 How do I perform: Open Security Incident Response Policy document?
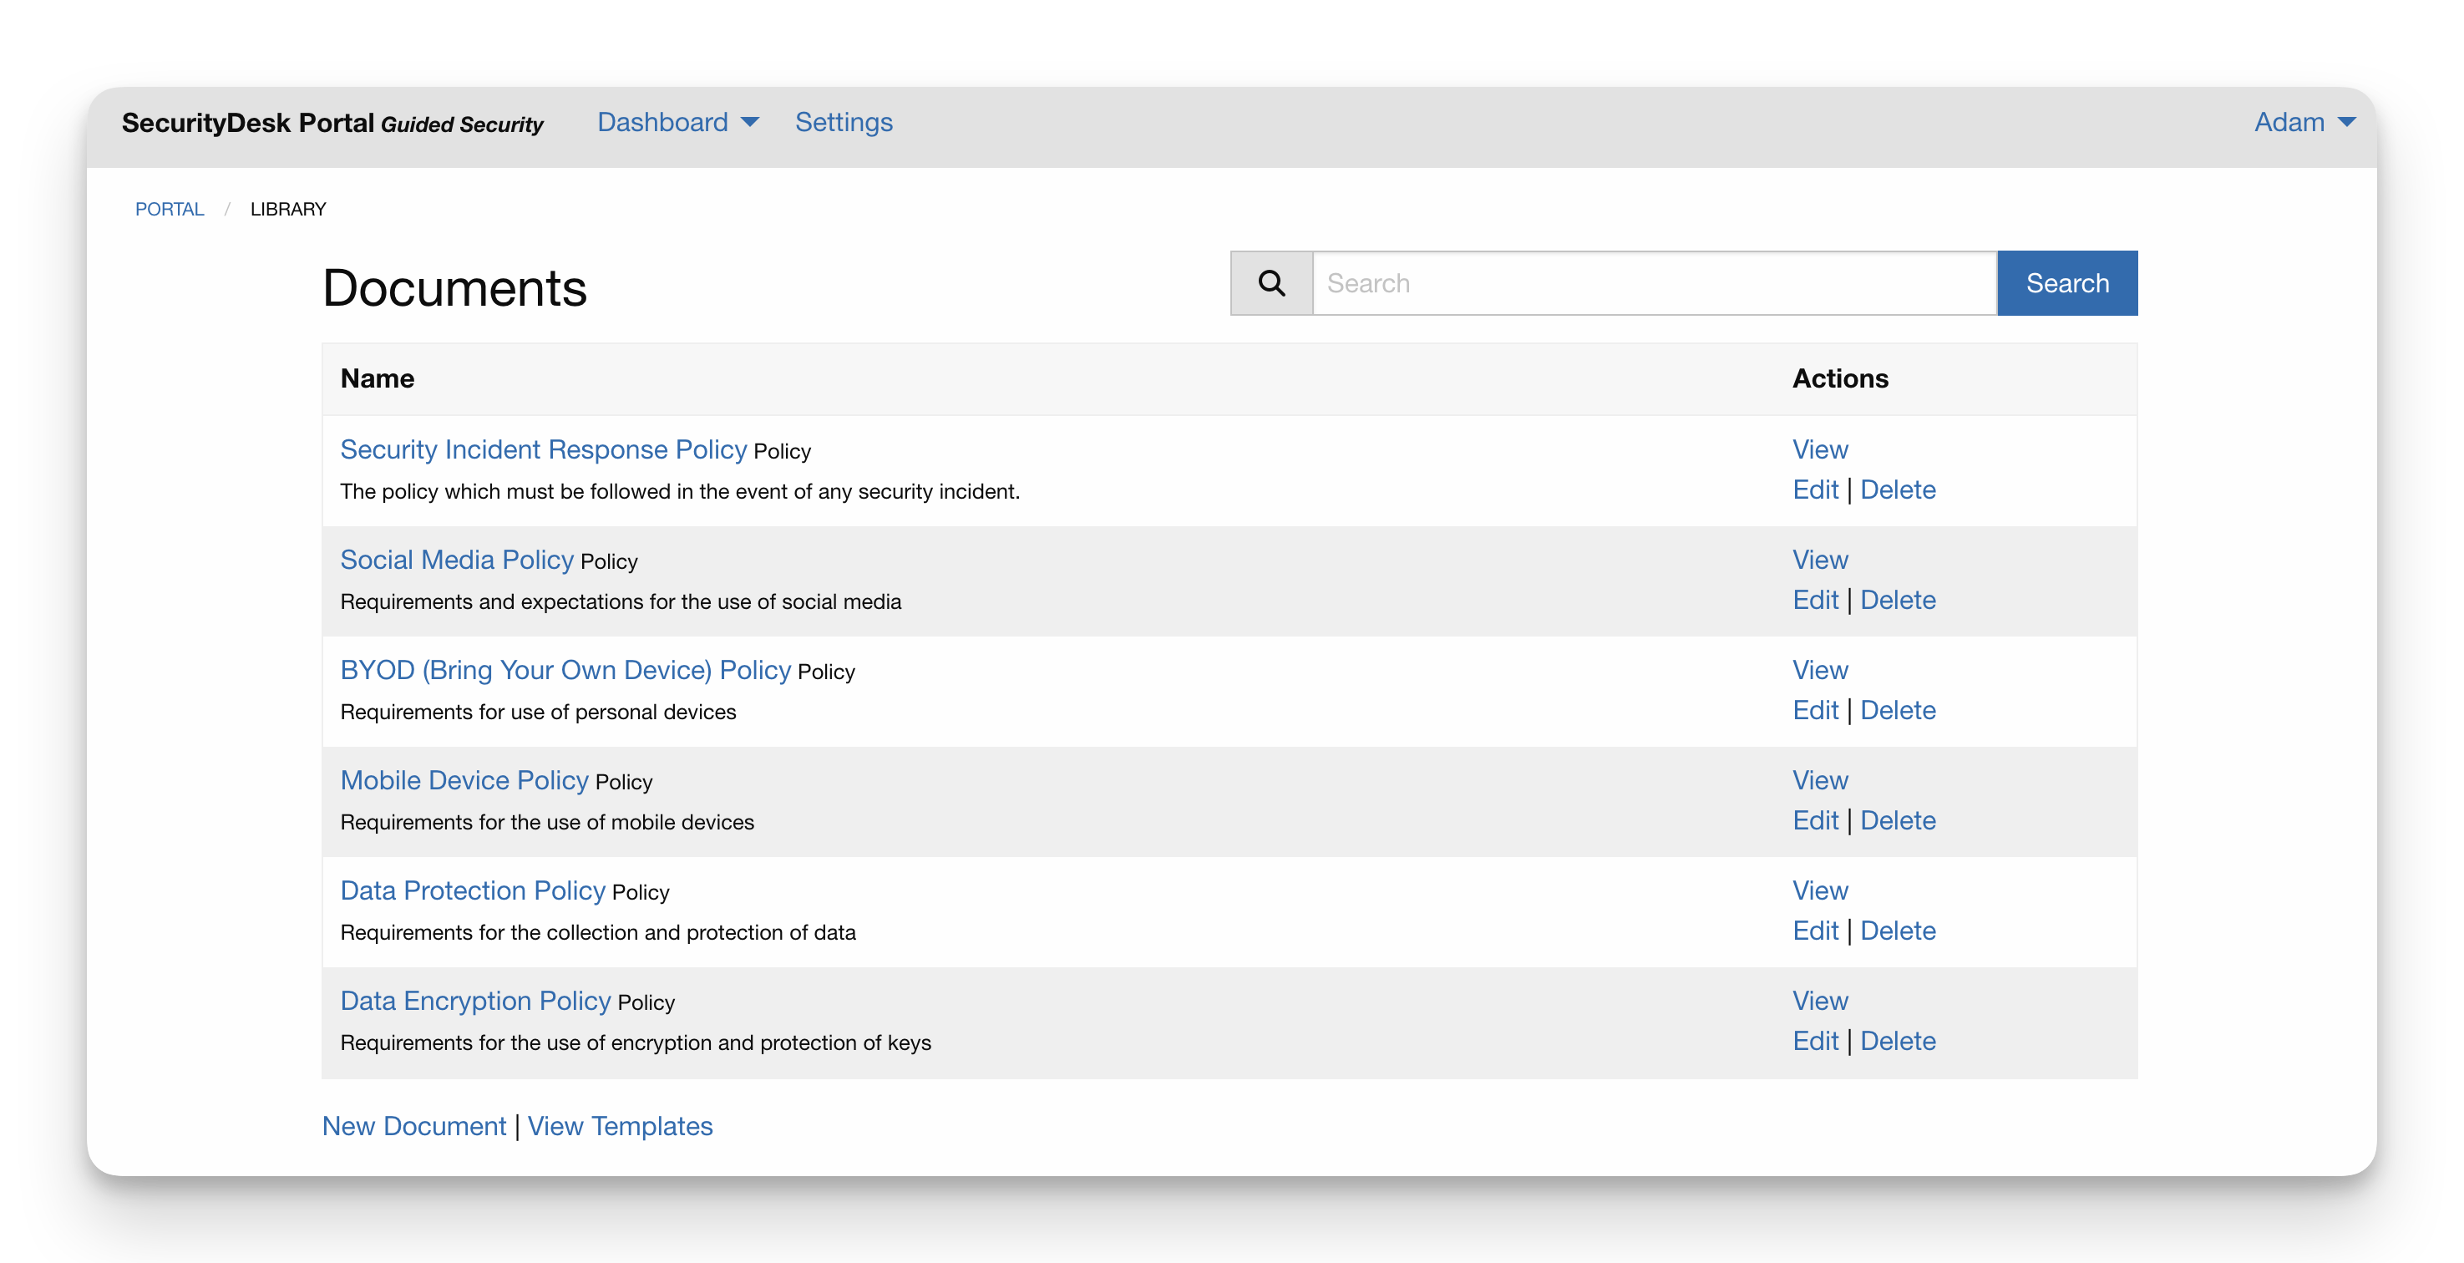(543, 449)
